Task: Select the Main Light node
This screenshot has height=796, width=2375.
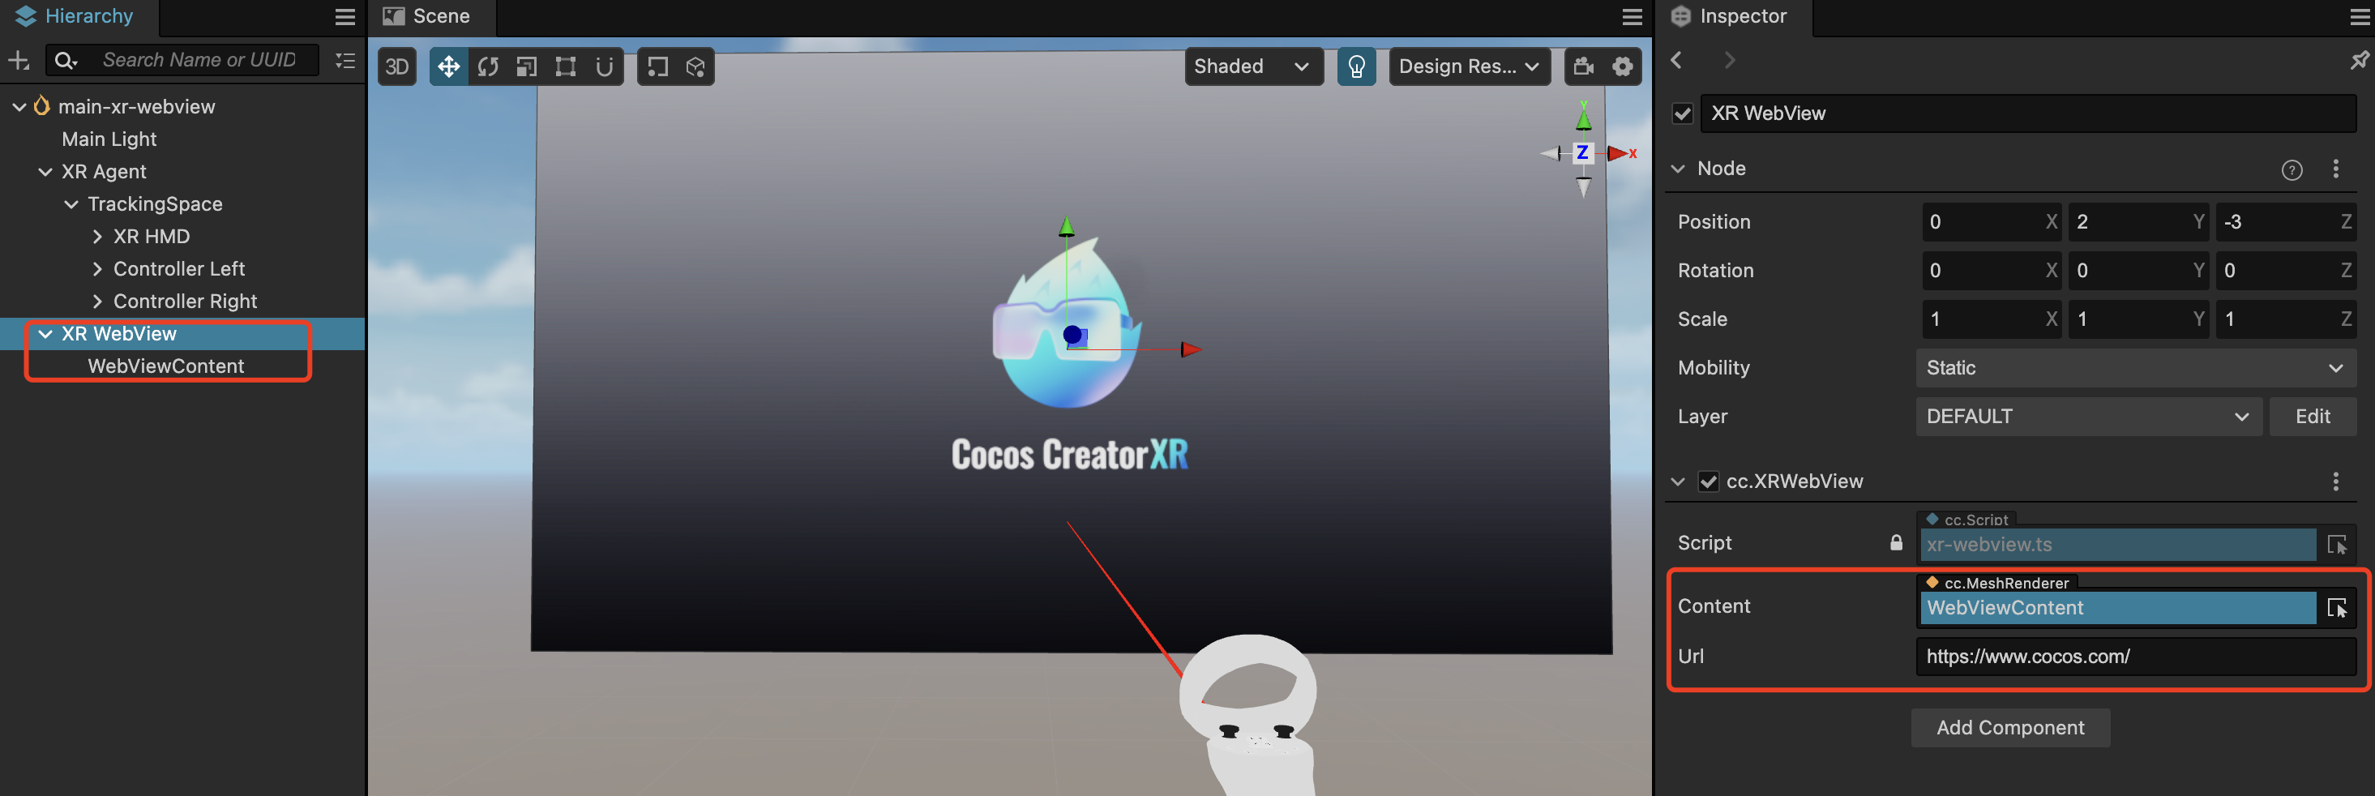Action: (x=109, y=139)
